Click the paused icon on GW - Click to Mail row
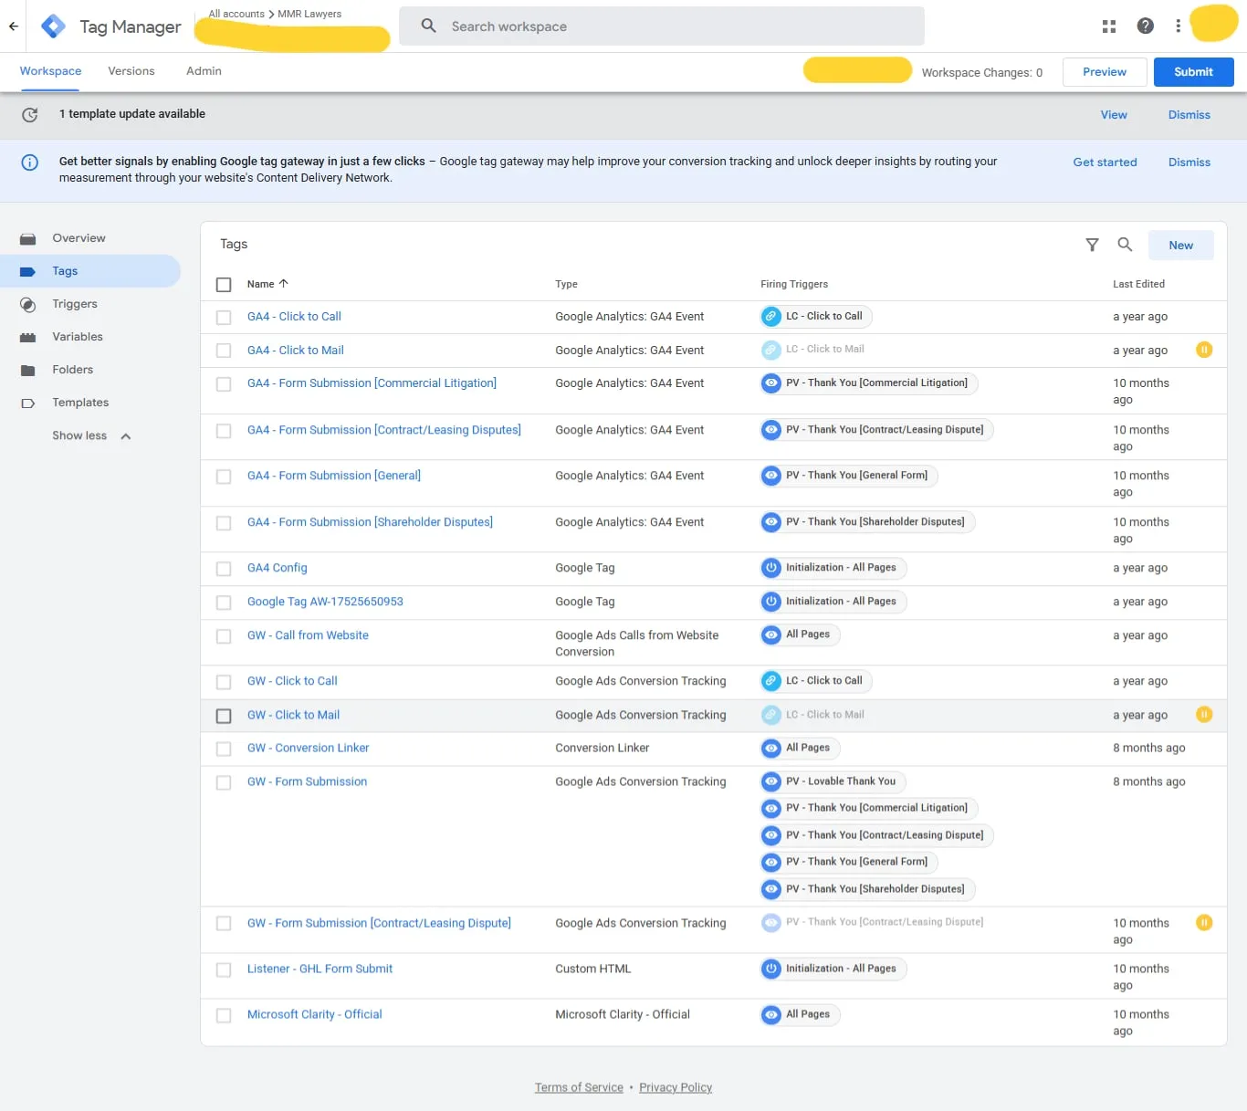The width and height of the screenshot is (1247, 1111). click(x=1204, y=715)
